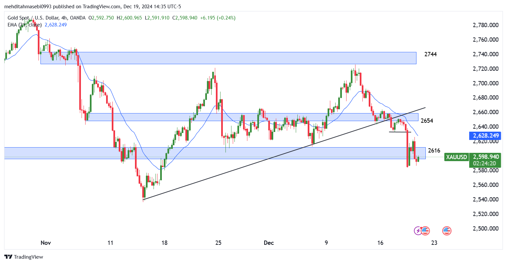Select the upper blue resistance zone rectangle

[x=228, y=58]
